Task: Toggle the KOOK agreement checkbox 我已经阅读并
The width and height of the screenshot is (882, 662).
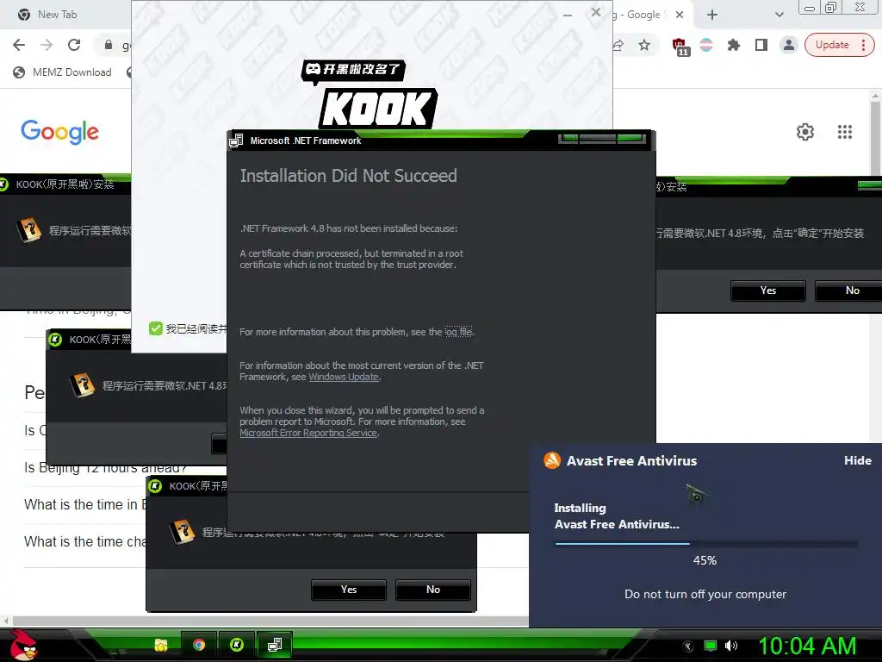Action: 156,328
